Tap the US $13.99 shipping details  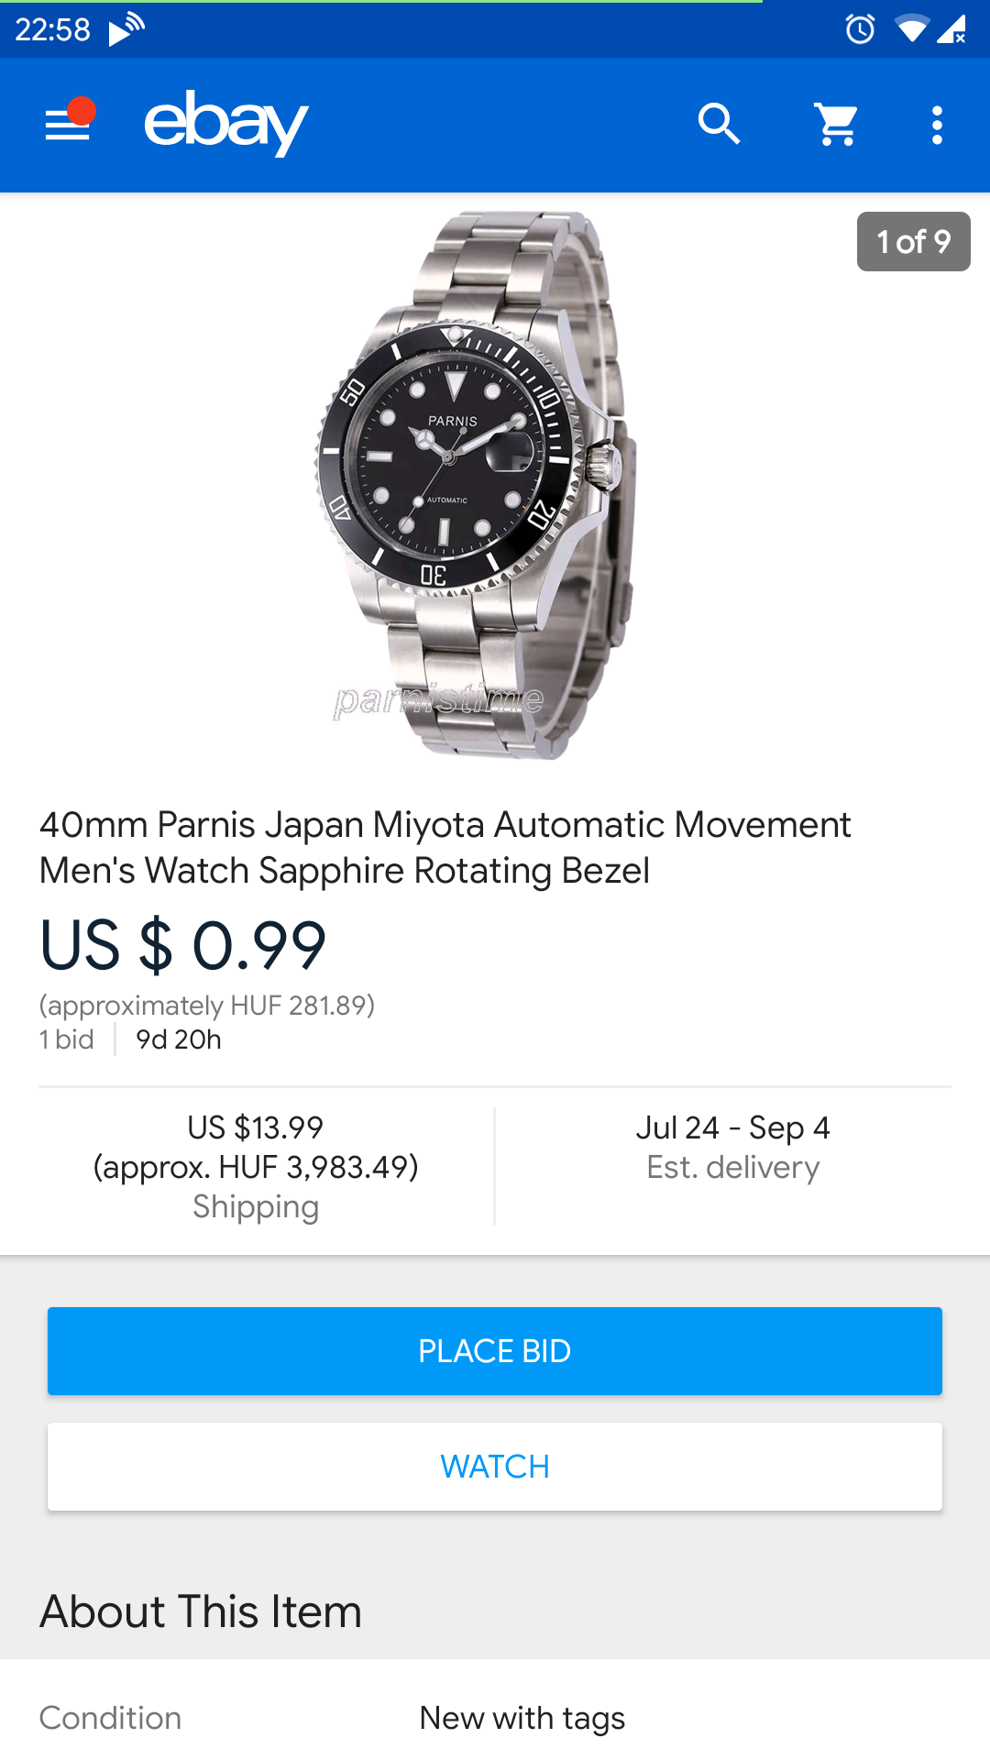[256, 1166]
